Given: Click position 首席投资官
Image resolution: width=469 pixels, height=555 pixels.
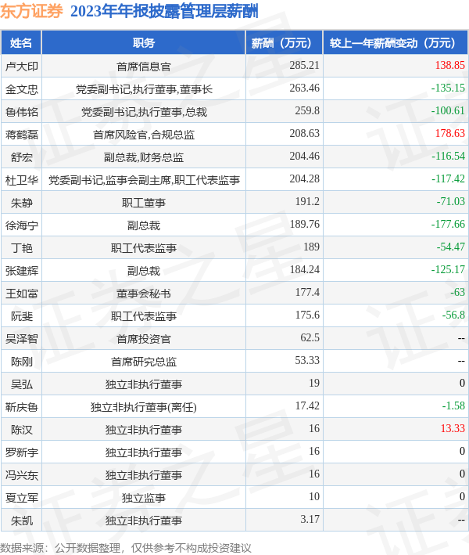Looking at the screenshot, I should (144, 339).
